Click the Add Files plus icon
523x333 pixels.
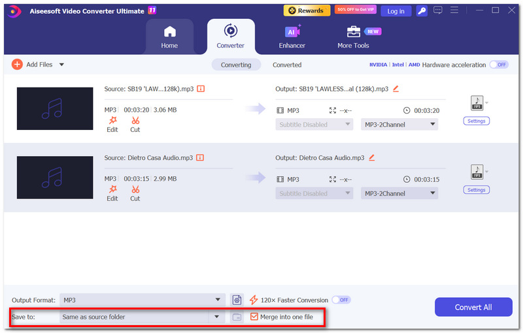pos(17,64)
